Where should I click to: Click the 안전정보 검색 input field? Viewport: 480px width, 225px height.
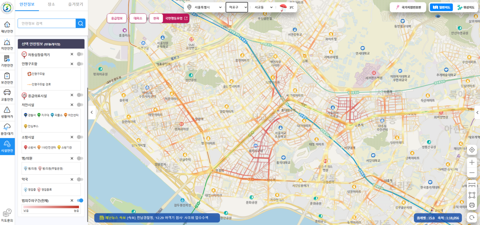click(47, 24)
